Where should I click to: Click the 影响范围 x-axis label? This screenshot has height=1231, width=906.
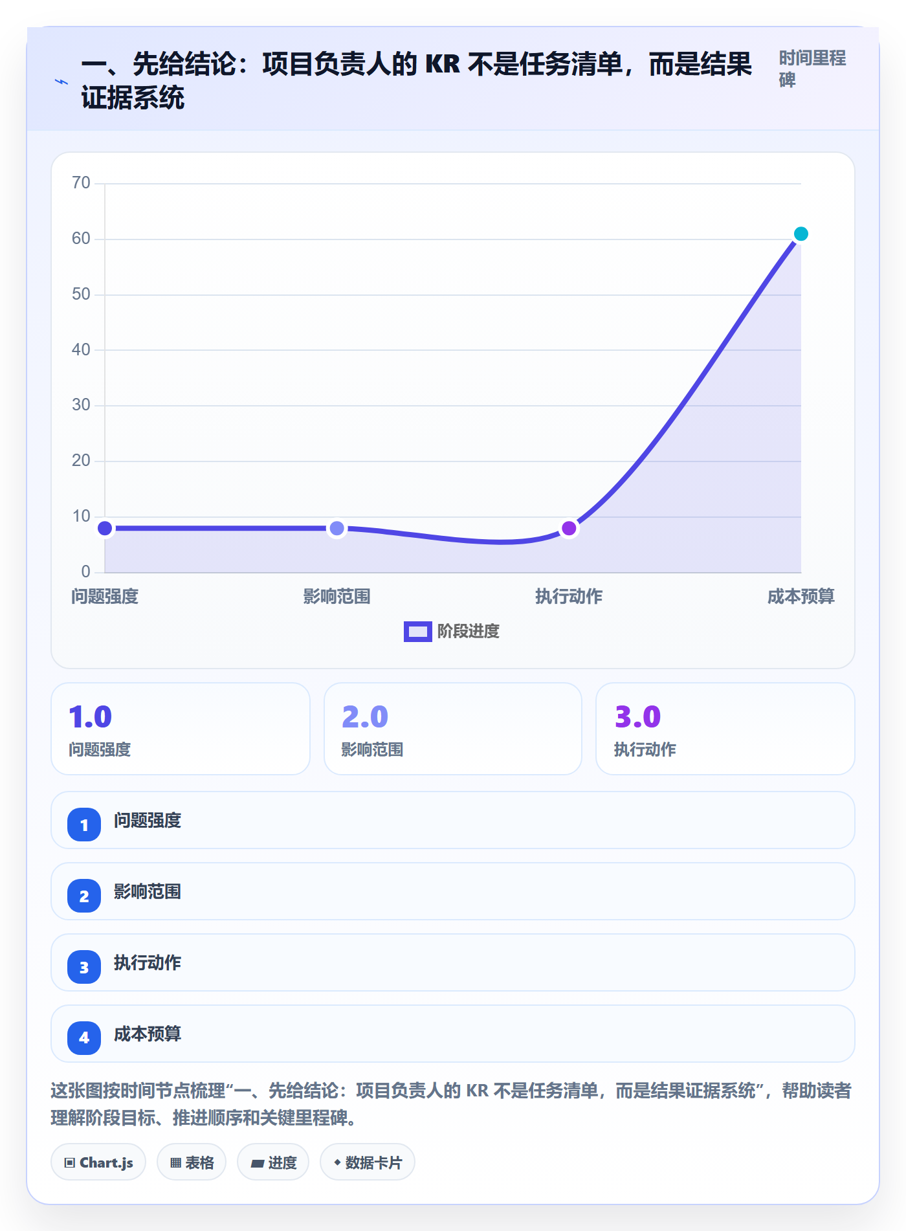coord(337,597)
